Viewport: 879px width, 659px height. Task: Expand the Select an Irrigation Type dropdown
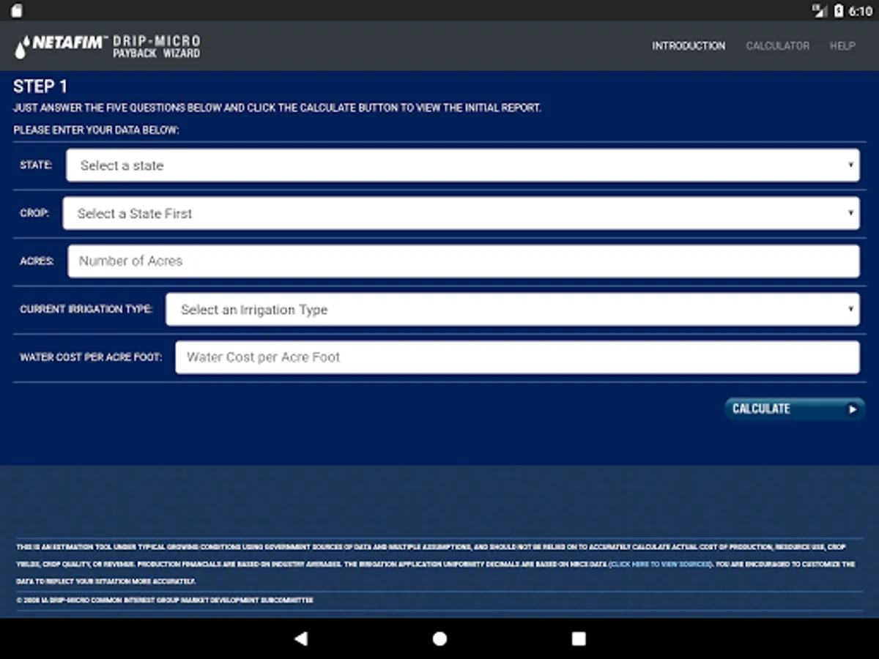[x=513, y=310]
